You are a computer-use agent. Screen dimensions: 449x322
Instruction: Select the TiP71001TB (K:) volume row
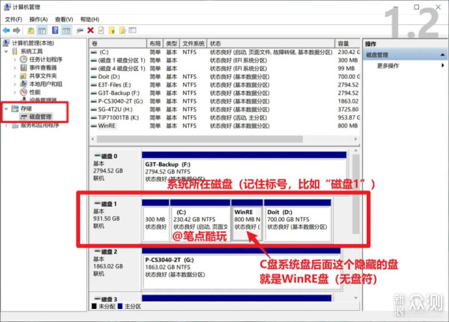coord(224,118)
